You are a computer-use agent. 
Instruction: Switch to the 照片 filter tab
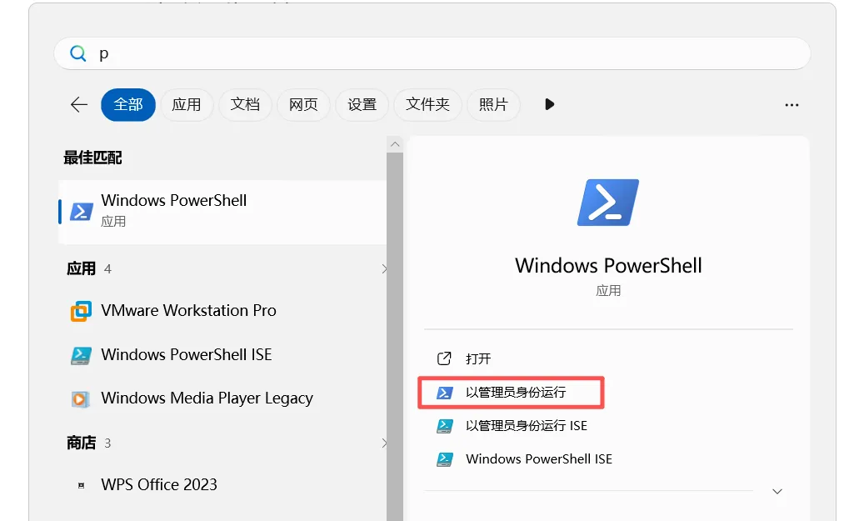(x=493, y=104)
